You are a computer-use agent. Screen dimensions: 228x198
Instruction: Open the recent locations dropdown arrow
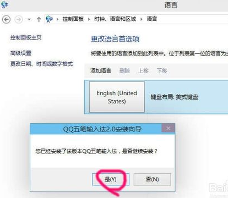point(29,19)
